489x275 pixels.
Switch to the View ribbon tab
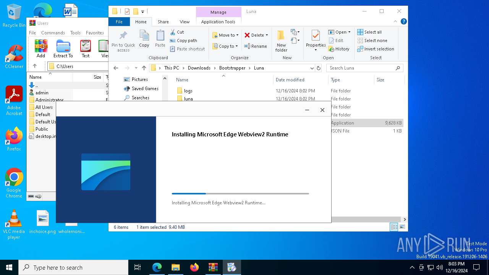185,22
